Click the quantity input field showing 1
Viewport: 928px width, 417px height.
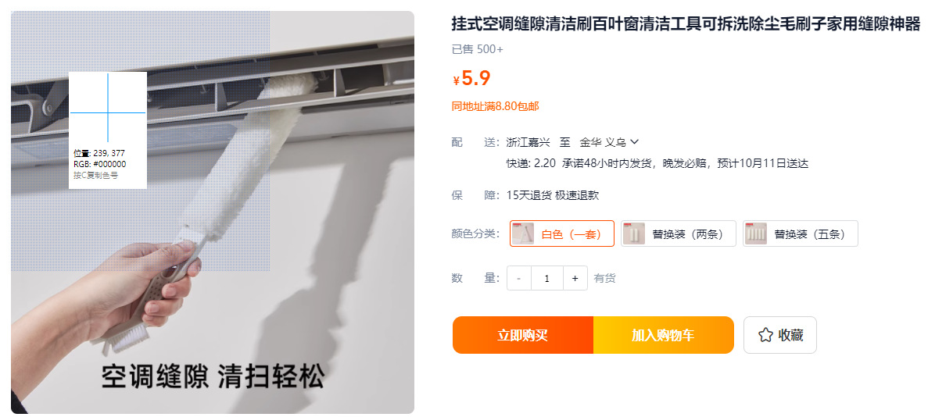coord(546,278)
